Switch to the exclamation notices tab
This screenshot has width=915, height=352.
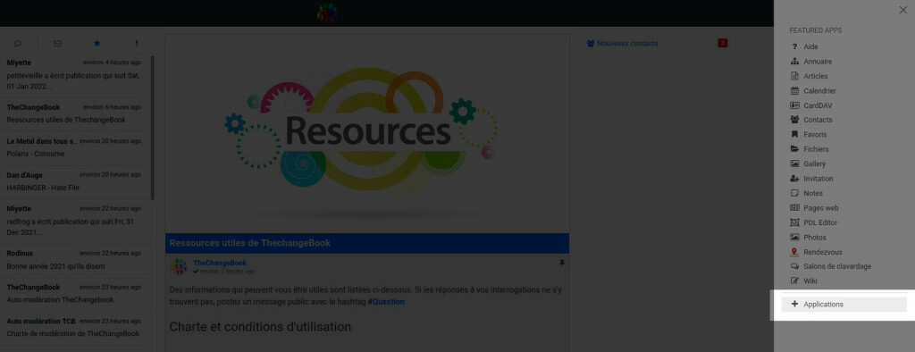pos(137,43)
